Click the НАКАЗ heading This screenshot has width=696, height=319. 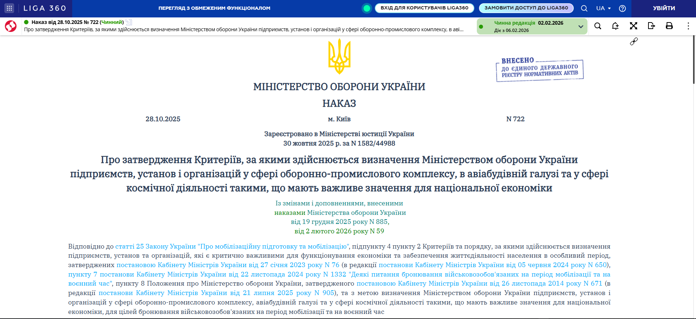339,103
